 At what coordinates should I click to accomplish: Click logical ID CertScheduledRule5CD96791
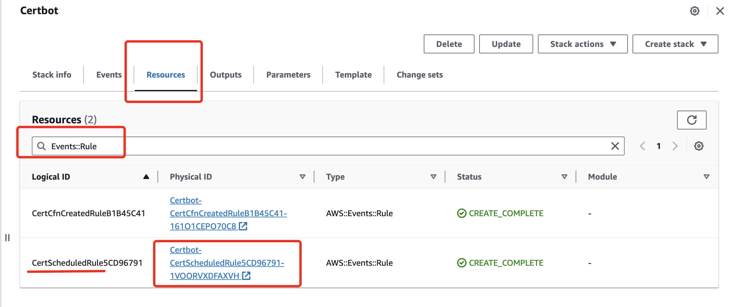[x=87, y=263]
